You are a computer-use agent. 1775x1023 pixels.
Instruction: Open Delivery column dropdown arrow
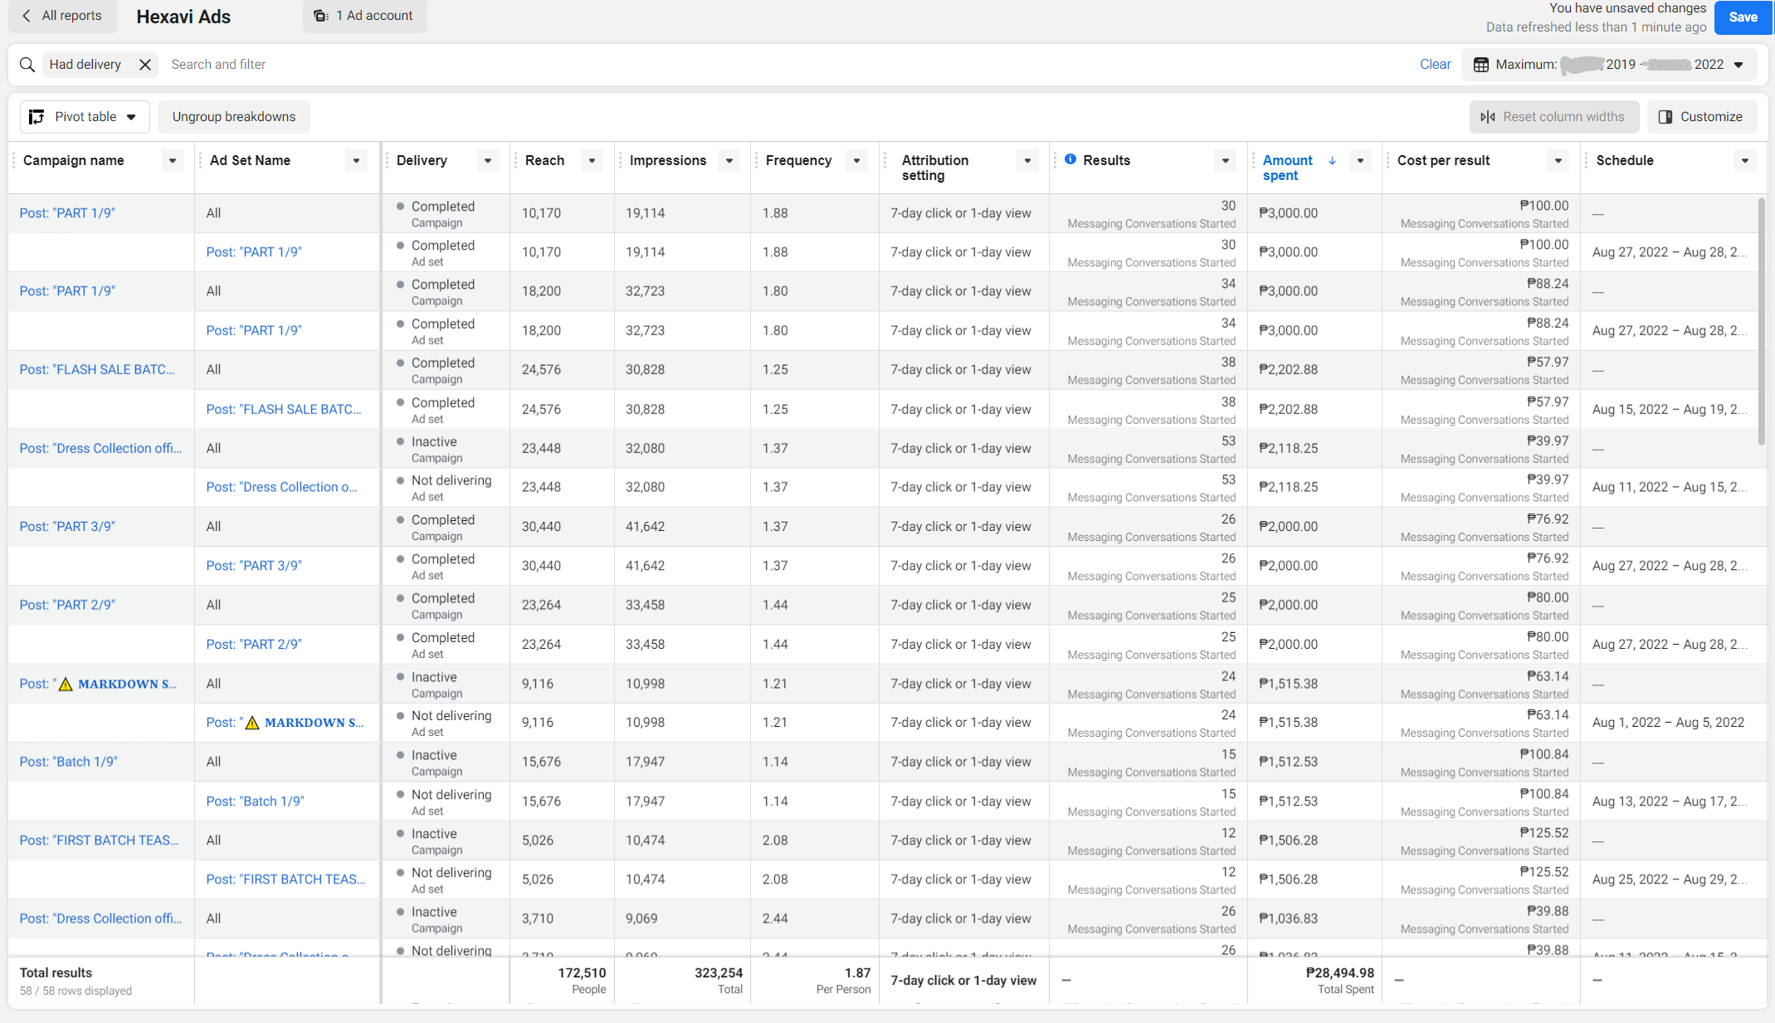click(x=488, y=161)
